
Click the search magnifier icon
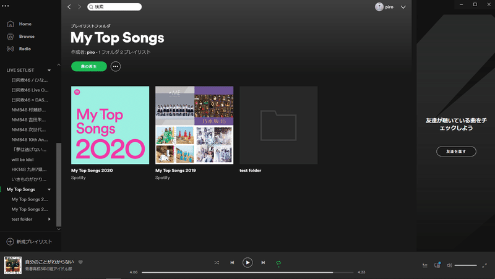coord(91,7)
